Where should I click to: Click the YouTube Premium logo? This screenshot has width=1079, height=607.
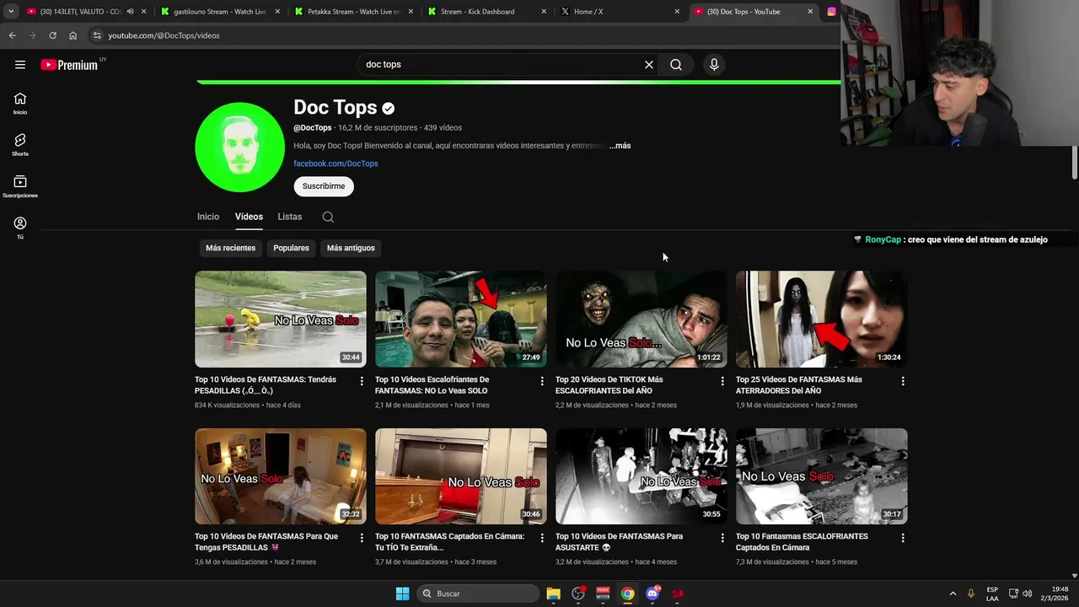point(69,65)
